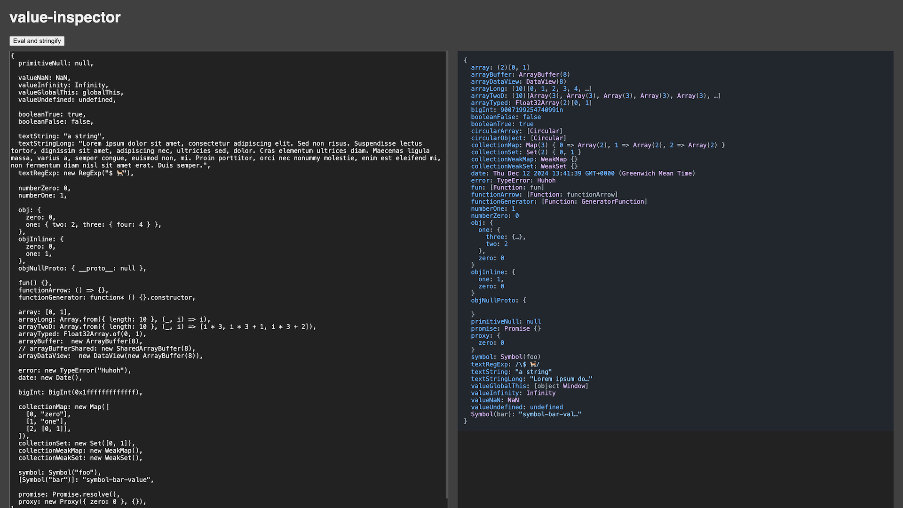Place cursor on textRegExp source line

point(75,173)
